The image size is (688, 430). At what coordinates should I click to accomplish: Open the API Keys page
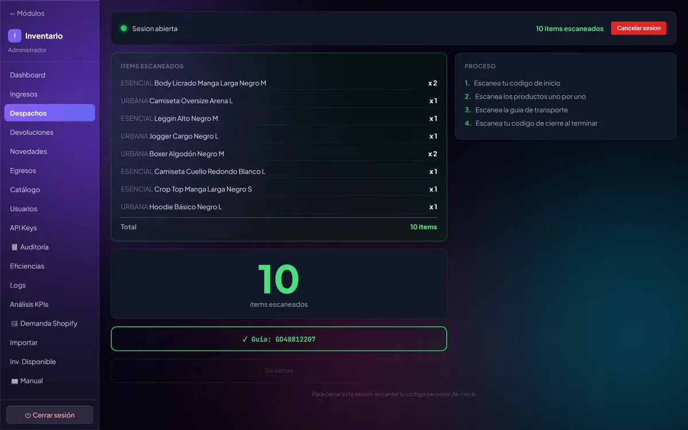[x=49, y=228]
